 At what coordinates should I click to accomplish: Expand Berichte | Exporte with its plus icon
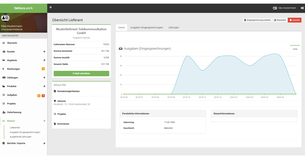coord(44,143)
